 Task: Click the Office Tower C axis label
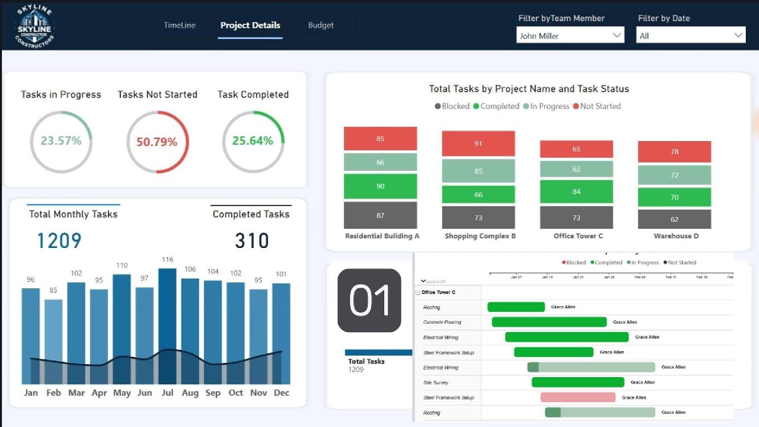pyautogui.click(x=578, y=236)
